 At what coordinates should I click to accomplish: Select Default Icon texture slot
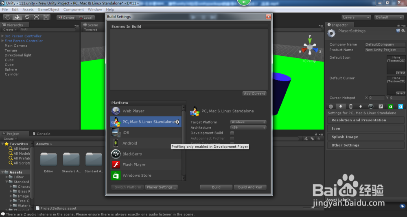(396, 65)
